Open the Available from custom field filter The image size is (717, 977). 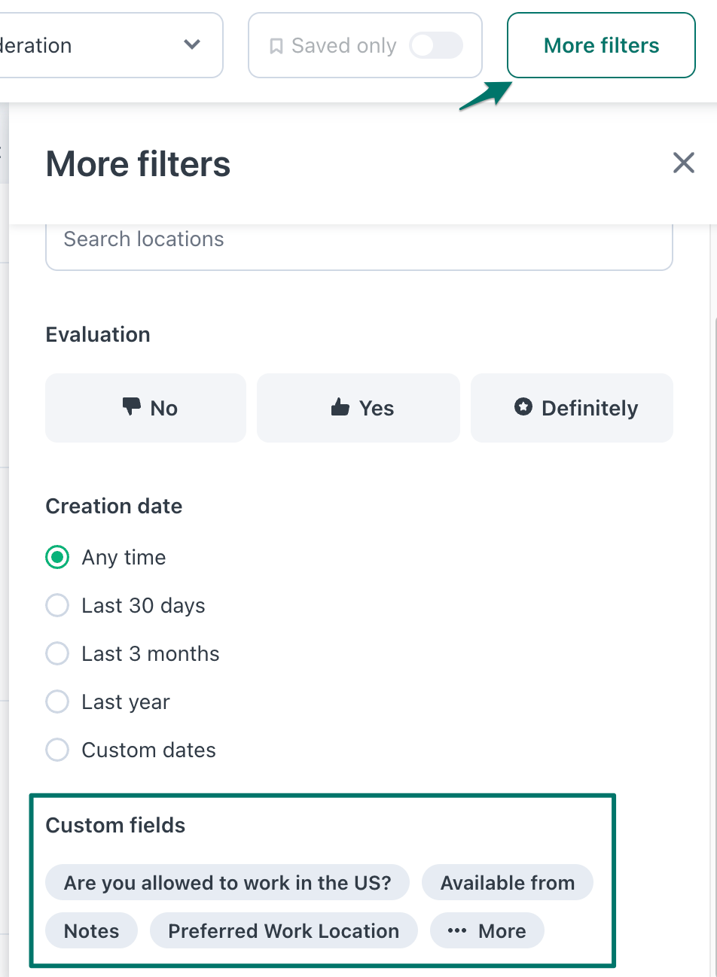(x=507, y=881)
